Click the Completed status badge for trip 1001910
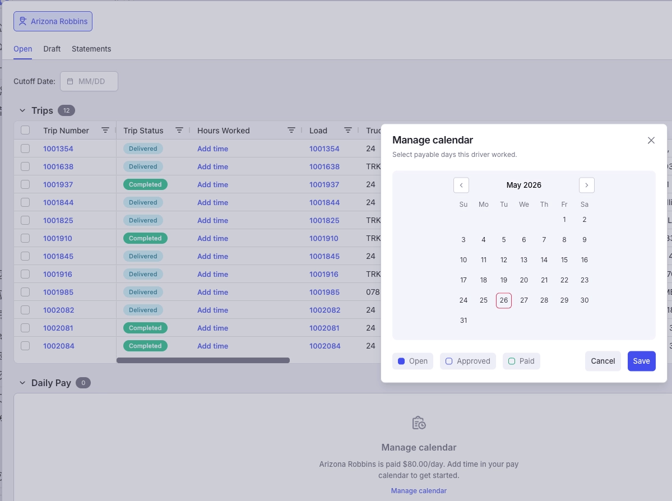 [x=145, y=238]
